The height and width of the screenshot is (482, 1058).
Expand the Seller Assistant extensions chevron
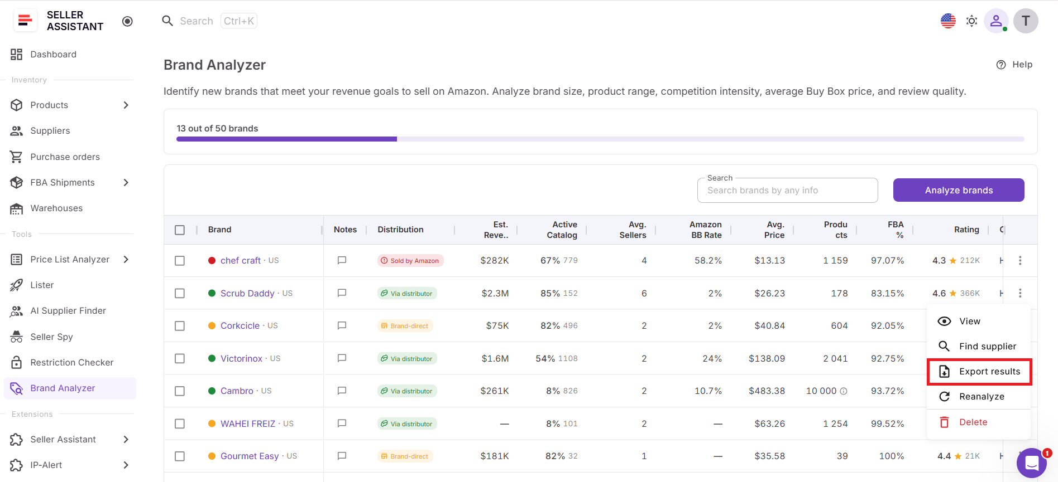[x=126, y=439]
